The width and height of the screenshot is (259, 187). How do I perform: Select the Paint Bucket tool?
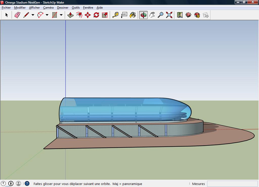pos(133,15)
